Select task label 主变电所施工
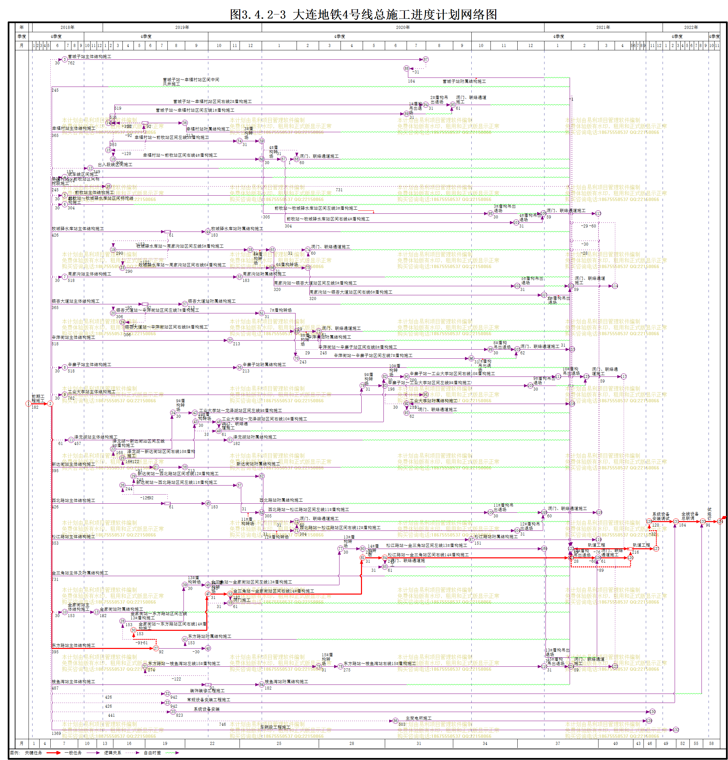This screenshot has height=760, width=728. (419, 718)
